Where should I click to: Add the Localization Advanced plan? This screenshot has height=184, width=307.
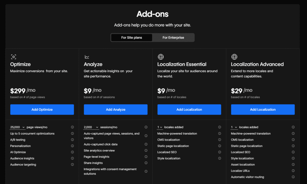pos(263,110)
